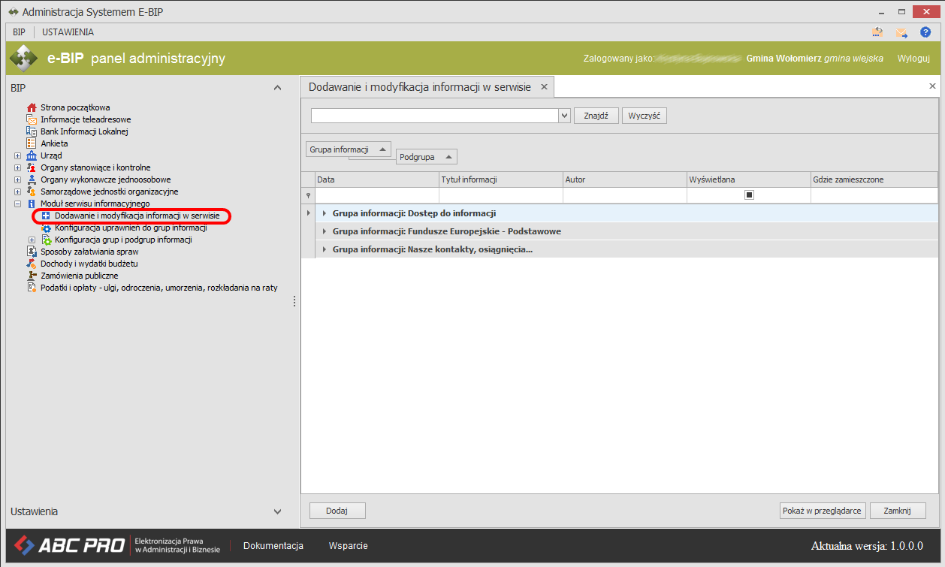Expand Samorządowe jednostki organizacyjne node
The width and height of the screenshot is (945, 567).
18,192
